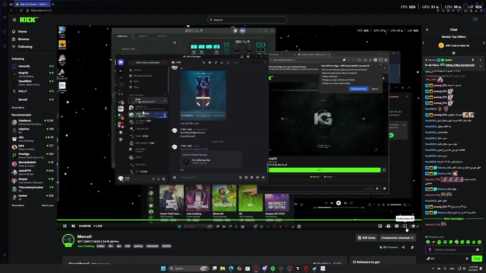Image resolution: width=486 pixels, height=273 pixels.
Task: Open the Kick hamburger menu
Action: (14, 20)
